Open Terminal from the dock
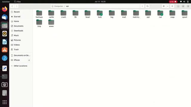 click(5, 77)
